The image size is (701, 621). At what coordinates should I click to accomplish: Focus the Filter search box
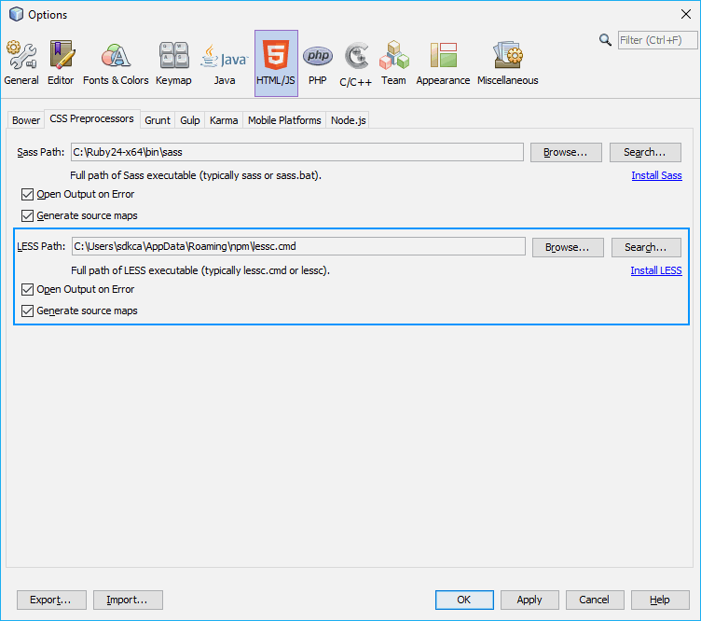657,40
